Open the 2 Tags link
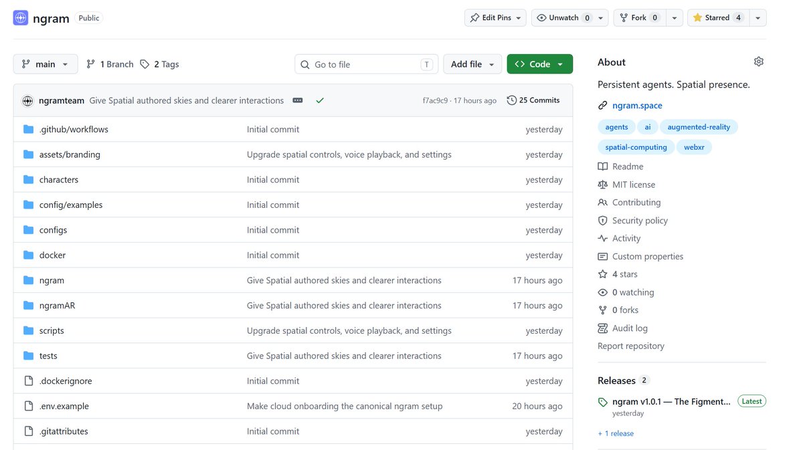The image size is (803, 450). tap(159, 64)
